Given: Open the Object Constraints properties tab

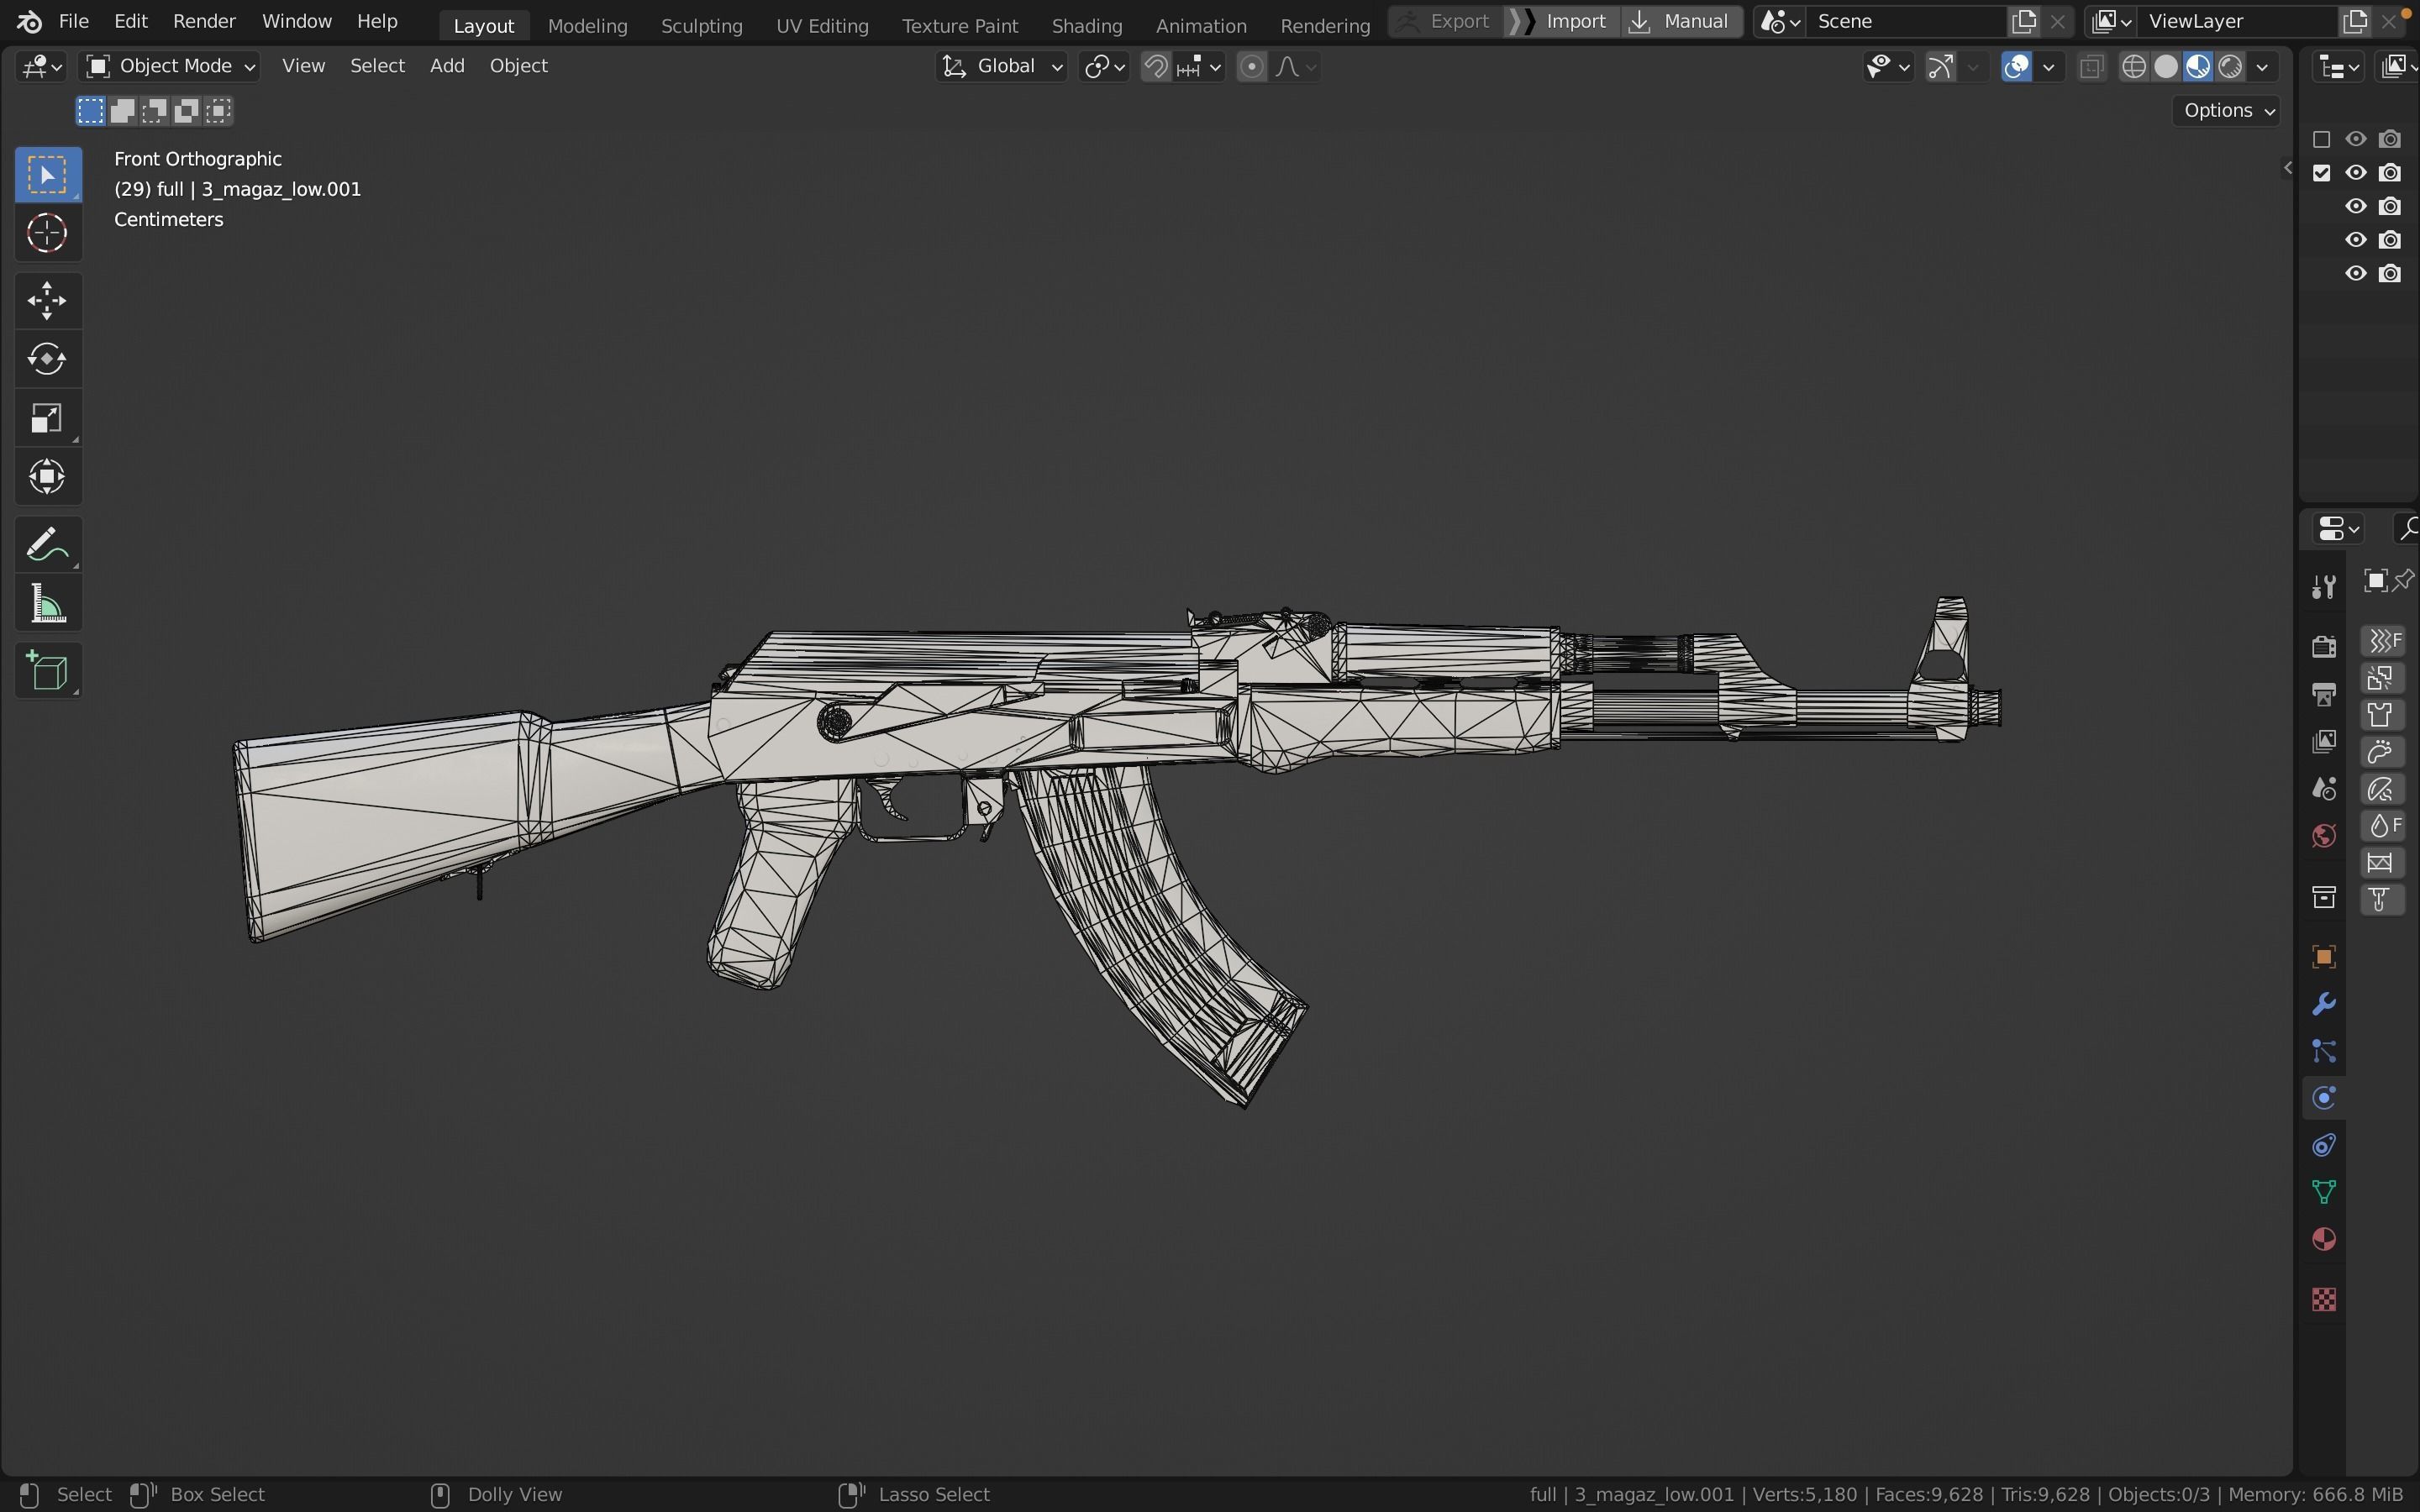Looking at the screenshot, I should click(x=2324, y=1145).
